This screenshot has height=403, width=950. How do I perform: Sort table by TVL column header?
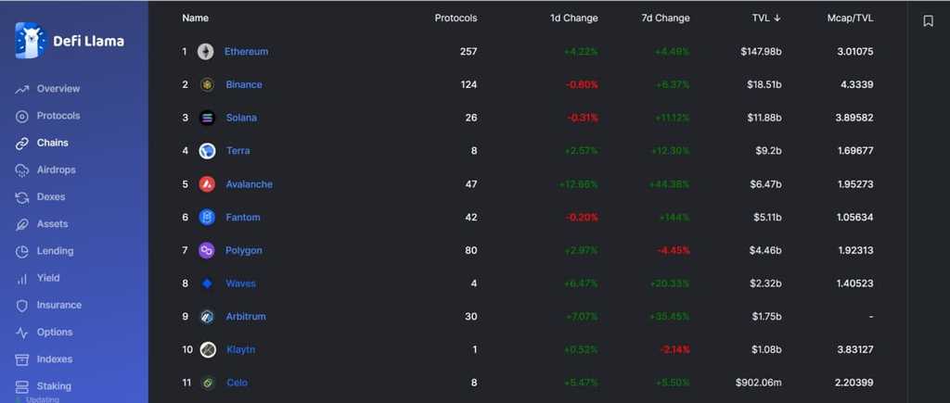pos(766,18)
